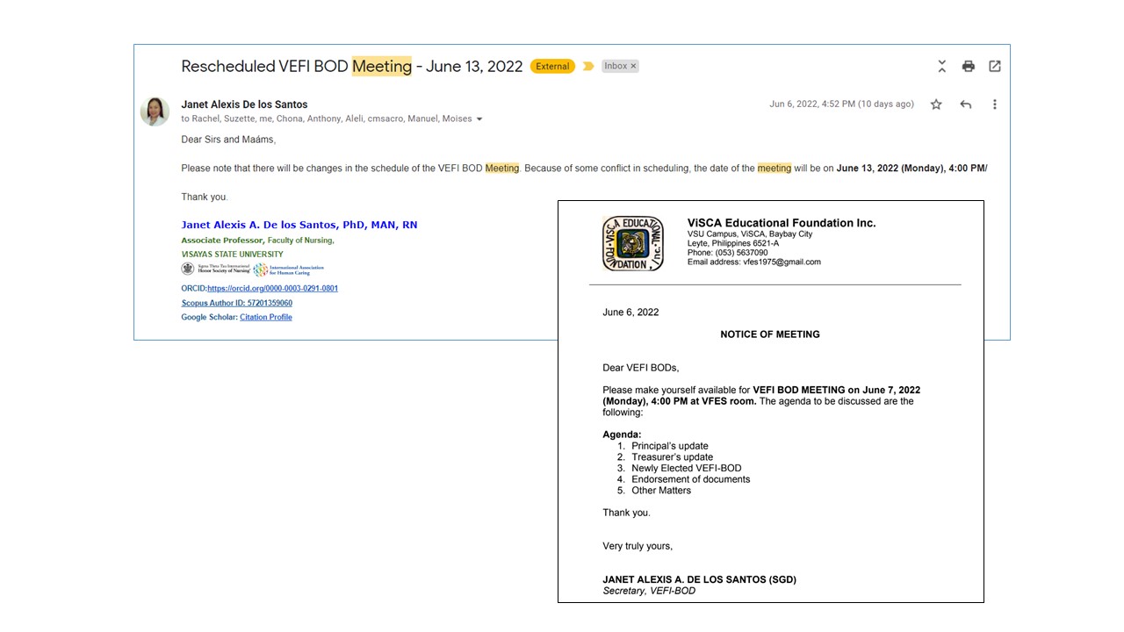Screen dimensions: 1124x632
Task: Click sender name Janet Alexis De los Santos
Action: pos(244,104)
